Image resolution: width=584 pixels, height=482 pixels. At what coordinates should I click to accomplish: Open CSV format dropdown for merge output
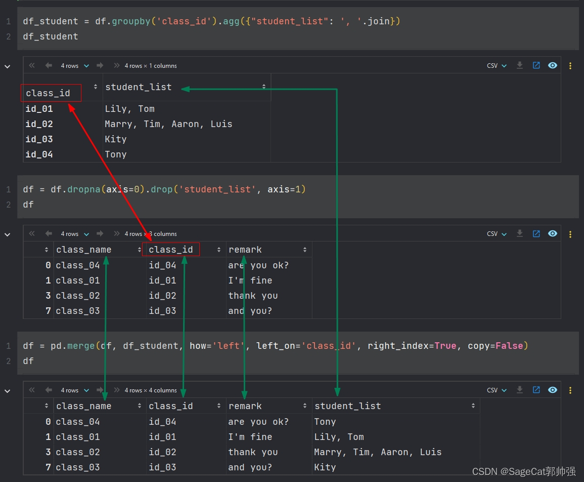(x=497, y=390)
